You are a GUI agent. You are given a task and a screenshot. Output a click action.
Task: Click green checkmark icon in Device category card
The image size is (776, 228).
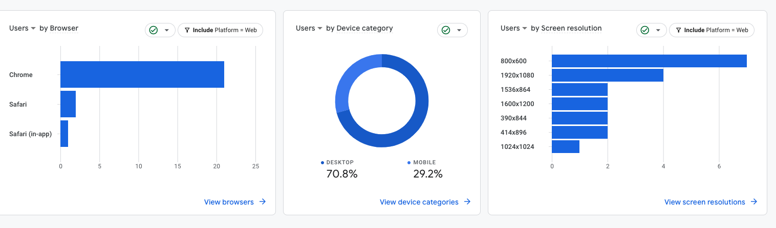click(x=446, y=30)
